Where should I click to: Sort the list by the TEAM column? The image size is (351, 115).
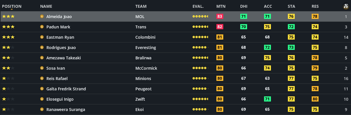[x=141, y=6]
